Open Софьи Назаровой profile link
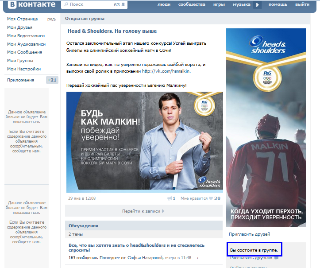Screen dimensions: 320x268 (x=145, y=257)
